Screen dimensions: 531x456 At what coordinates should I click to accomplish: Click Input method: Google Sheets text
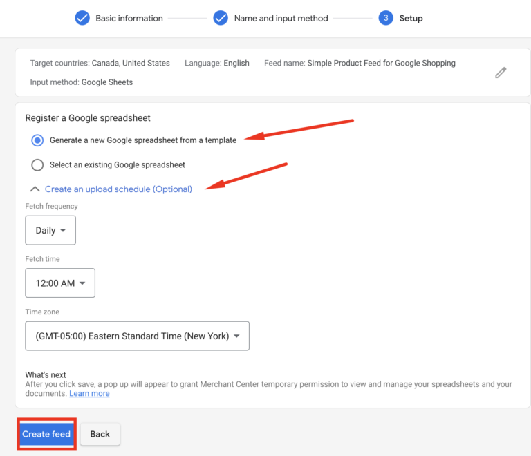pyautogui.click(x=82, y=82)
